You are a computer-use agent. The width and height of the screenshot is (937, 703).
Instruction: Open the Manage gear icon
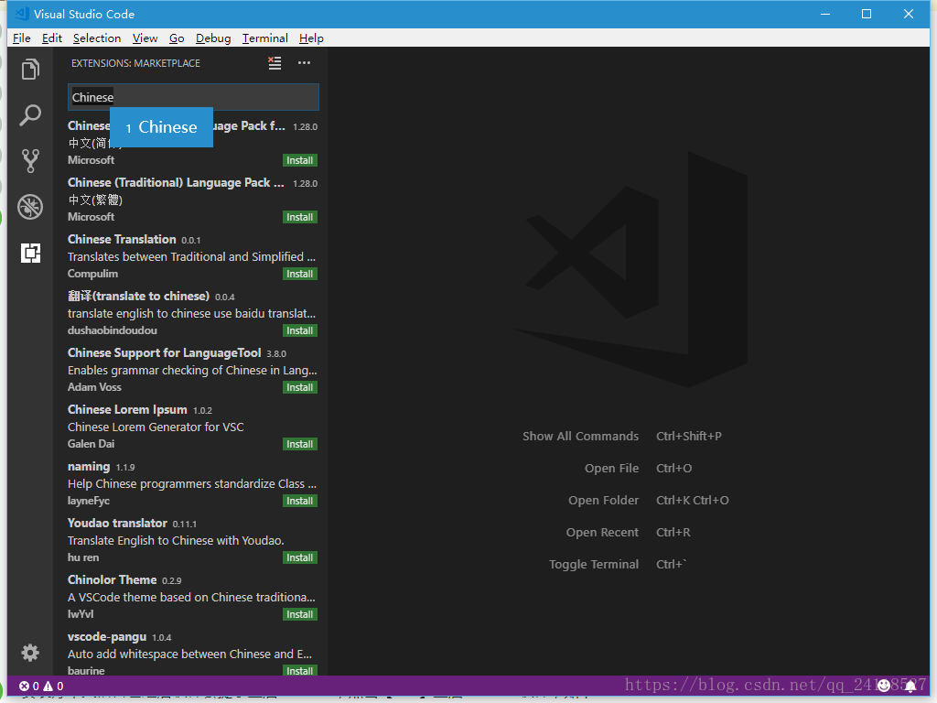coord(30,652)
